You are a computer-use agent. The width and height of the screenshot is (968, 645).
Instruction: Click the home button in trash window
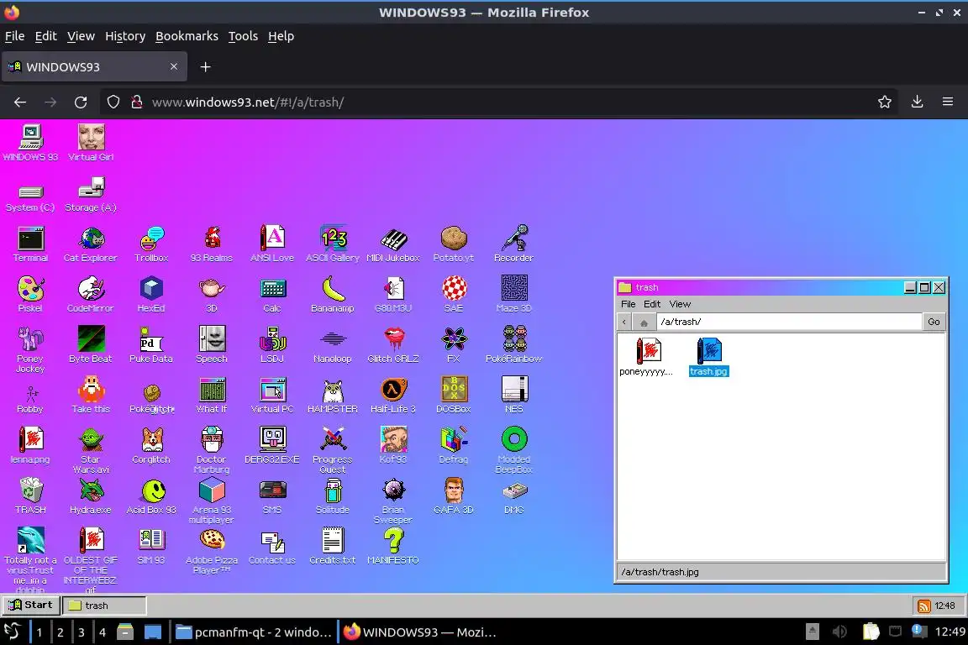[644, 322]
